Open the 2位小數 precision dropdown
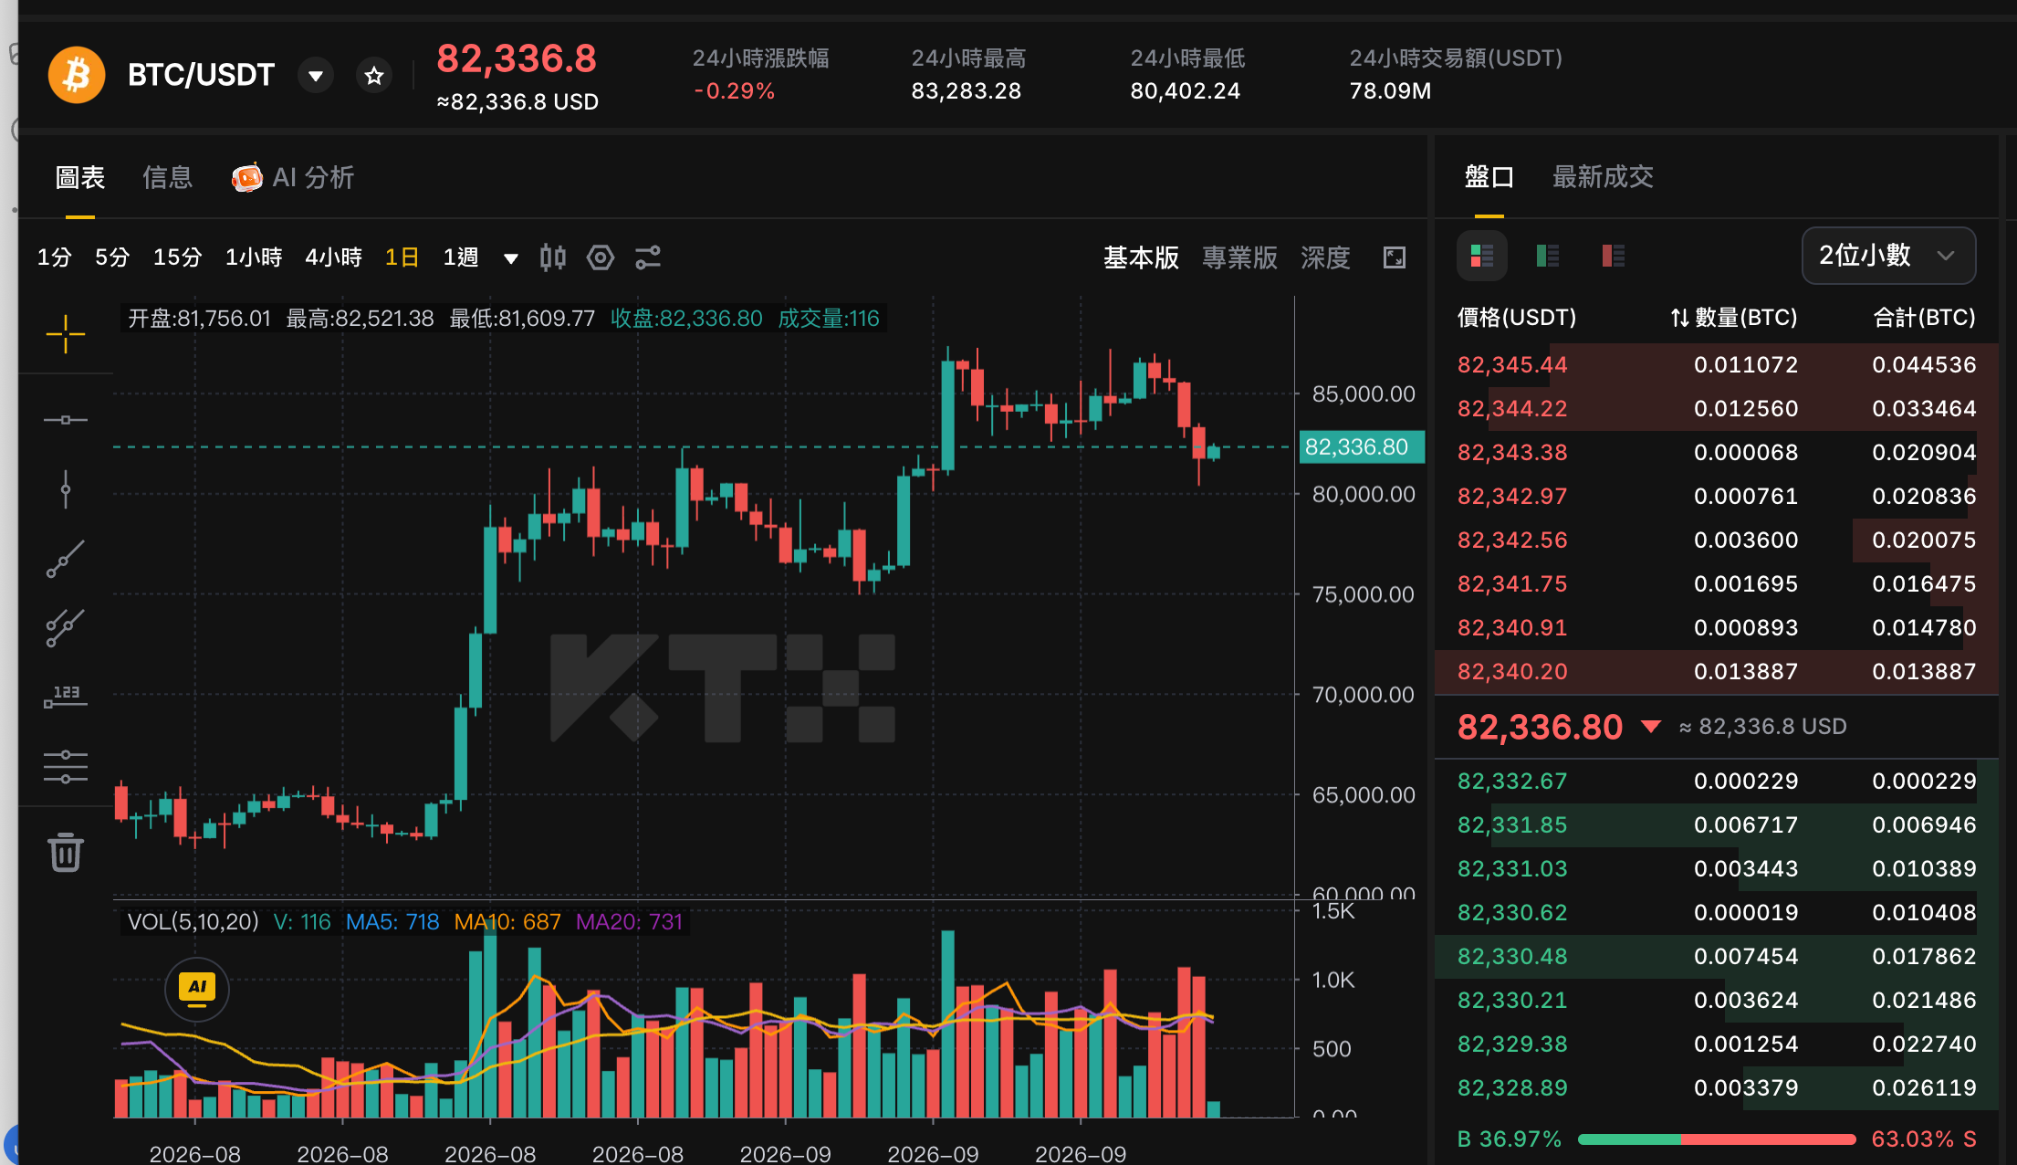 coord(1888,256)
